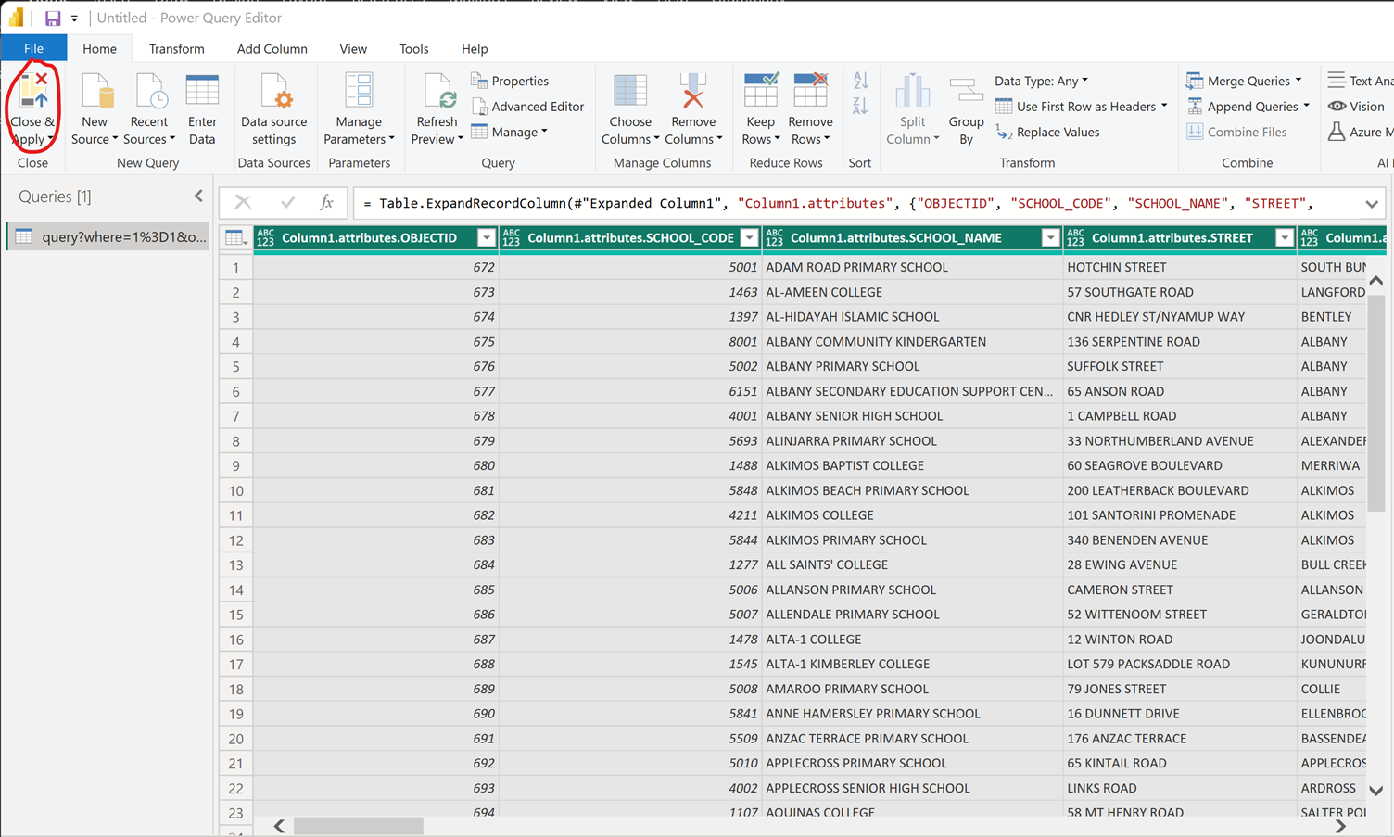Click the Split Column icon

tap(913, 92)
